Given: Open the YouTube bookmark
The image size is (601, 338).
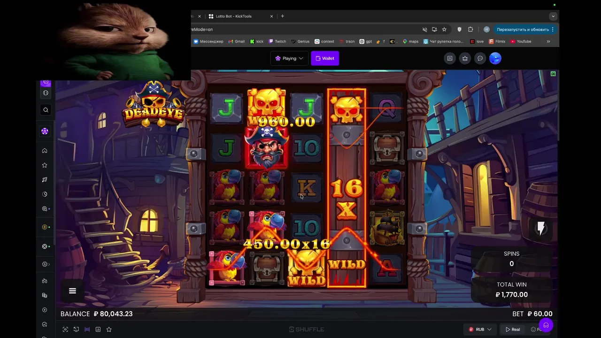Looking at the screenshot, I should pos(521,41).
